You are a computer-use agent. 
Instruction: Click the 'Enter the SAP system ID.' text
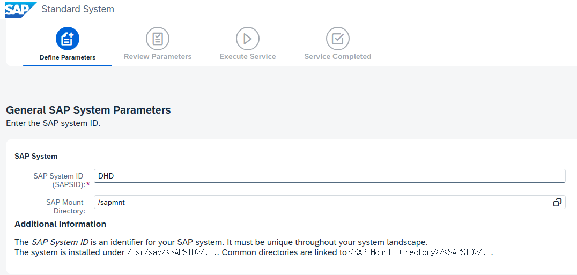point(53,123)
